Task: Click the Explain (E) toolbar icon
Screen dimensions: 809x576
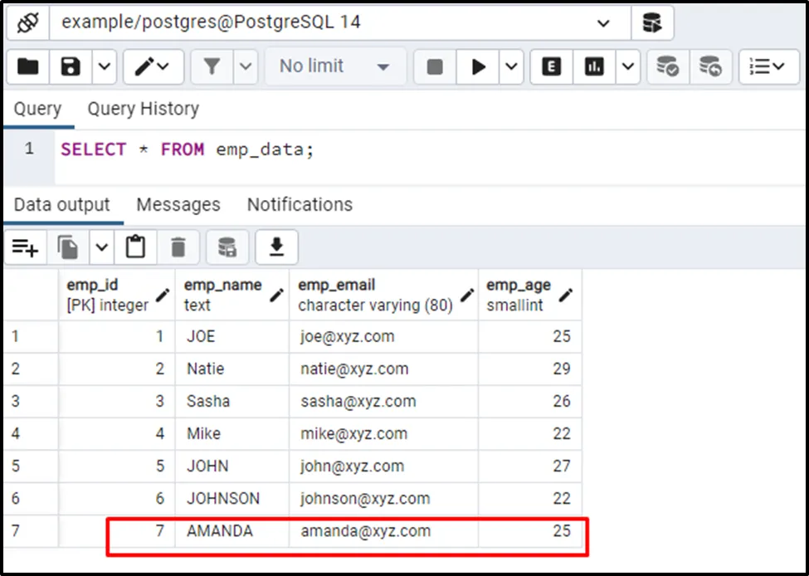Action: point(551,67)
